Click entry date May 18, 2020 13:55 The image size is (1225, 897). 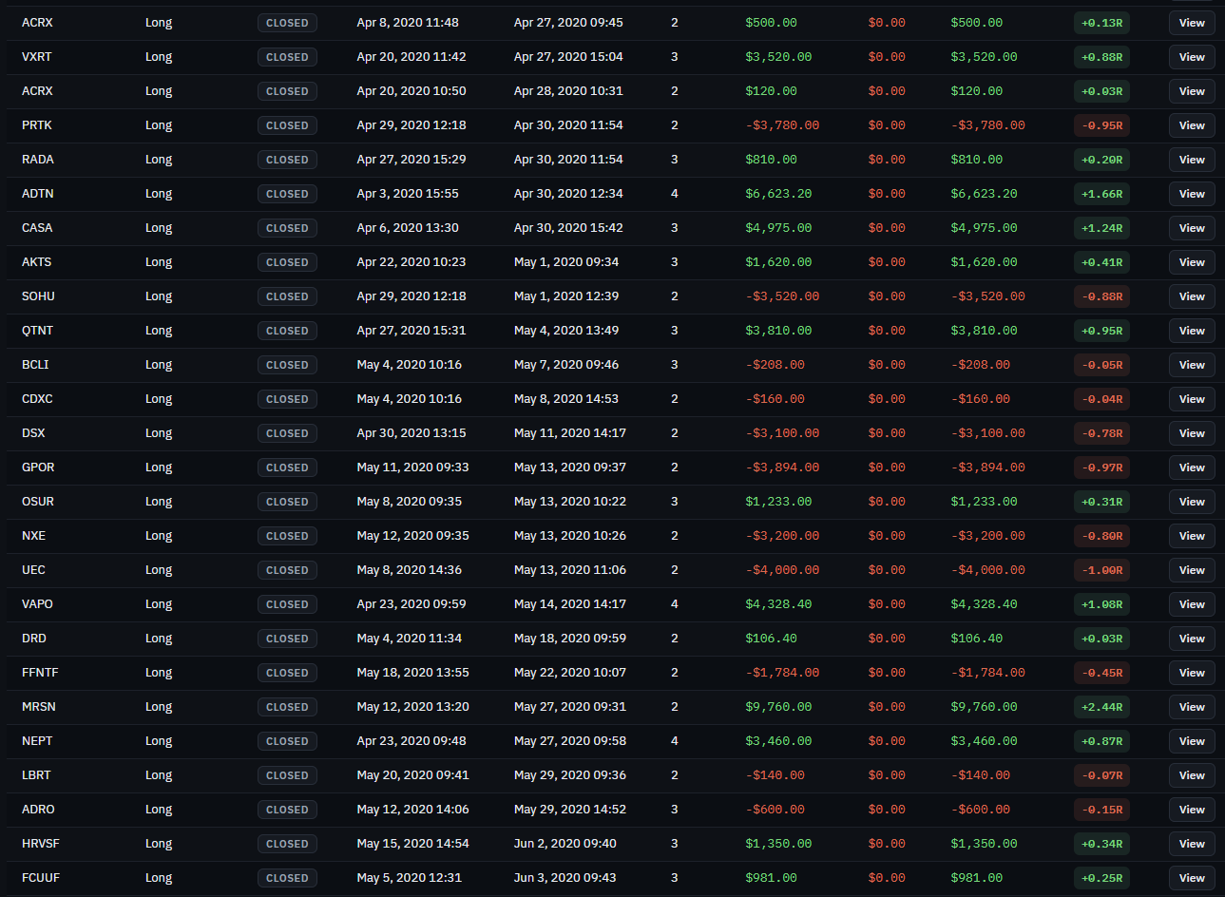412,673
